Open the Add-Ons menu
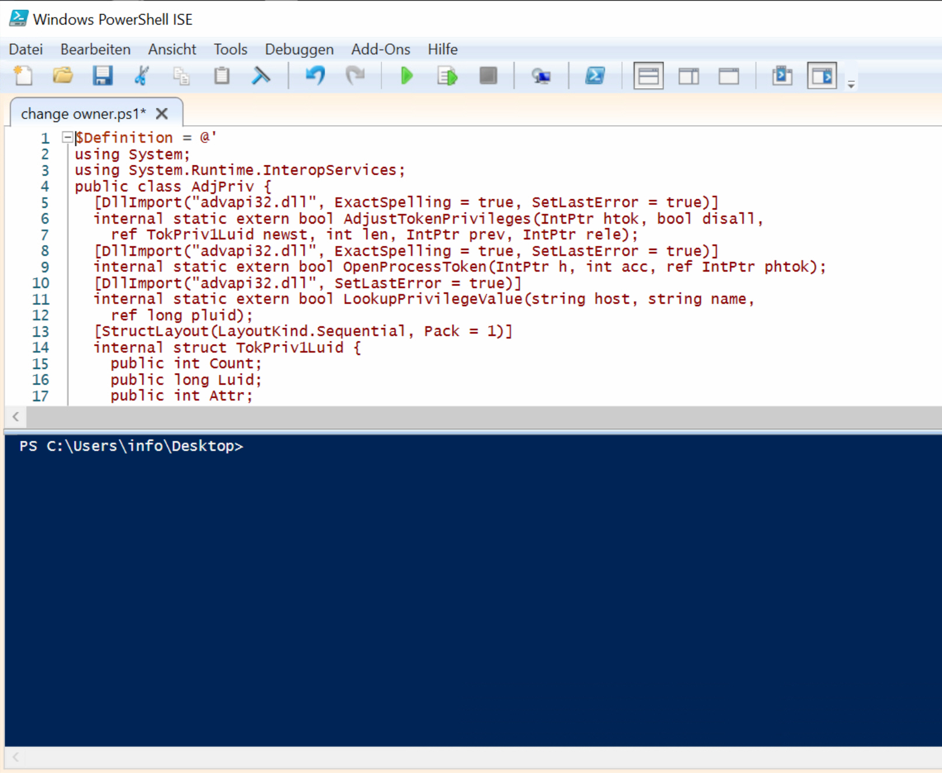The height and width of the screenshot is (773, 942). click(x=380, y=50)
